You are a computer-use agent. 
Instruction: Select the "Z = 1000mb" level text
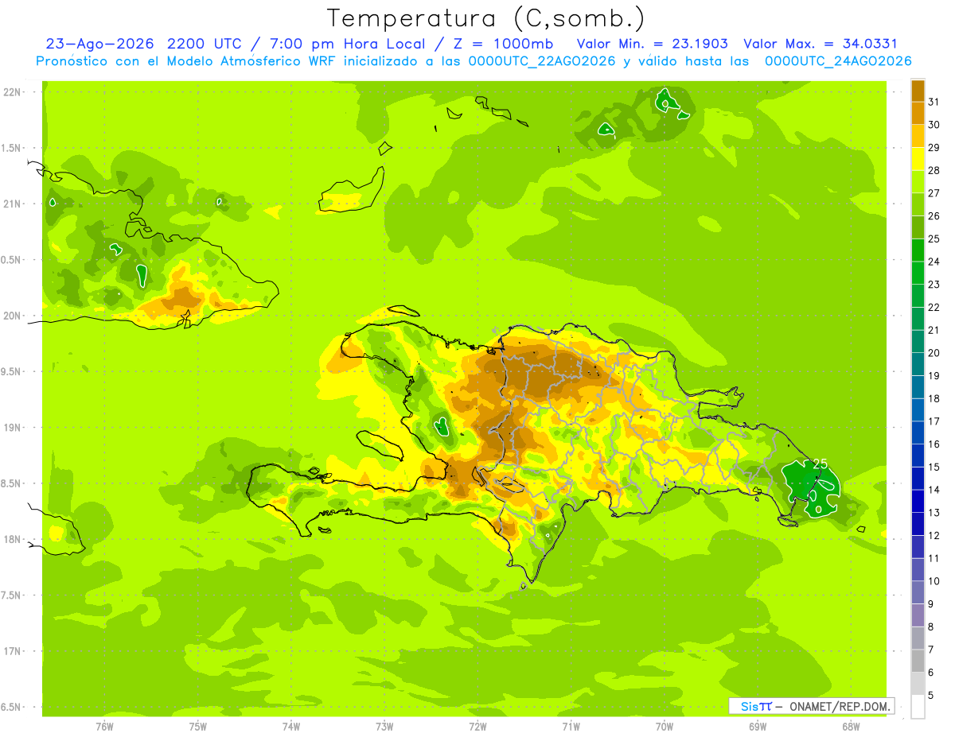[503, 44]
